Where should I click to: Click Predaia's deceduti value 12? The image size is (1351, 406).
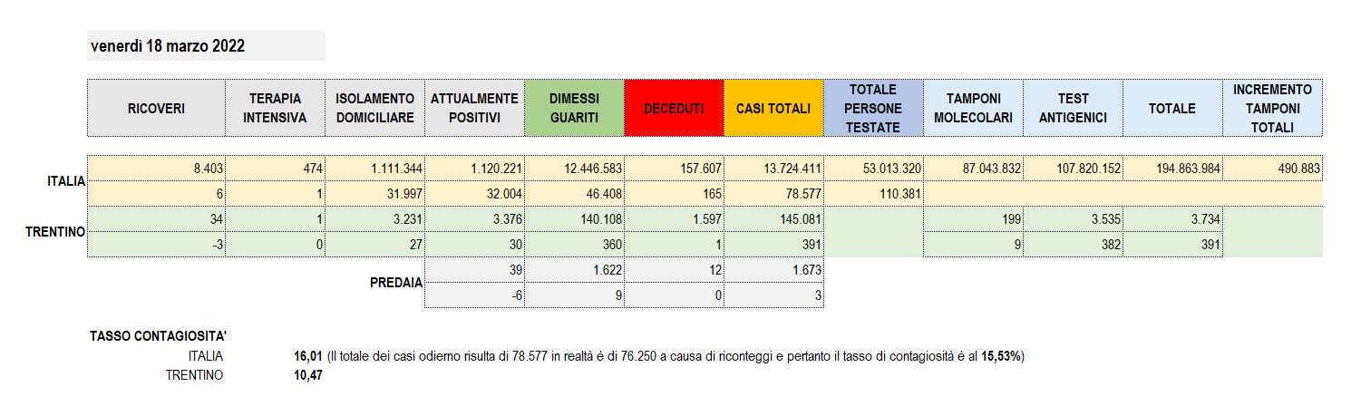(674, 270)
